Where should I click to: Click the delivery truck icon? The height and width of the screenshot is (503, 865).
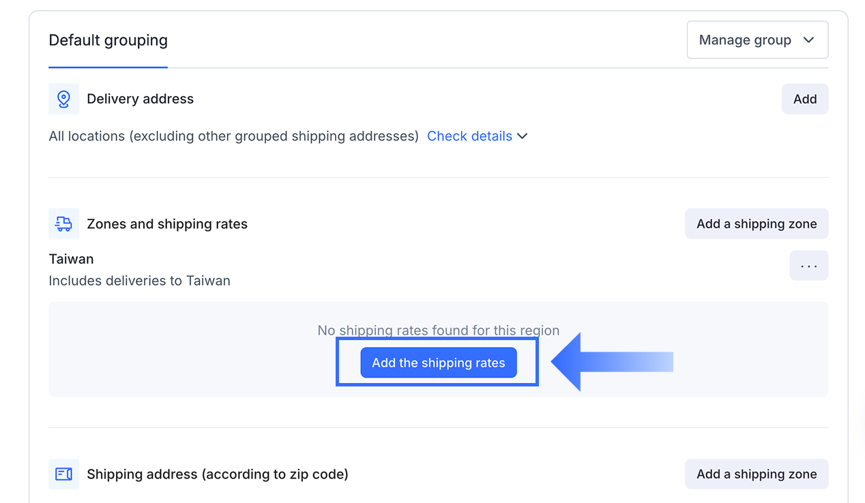pos(63,224)
